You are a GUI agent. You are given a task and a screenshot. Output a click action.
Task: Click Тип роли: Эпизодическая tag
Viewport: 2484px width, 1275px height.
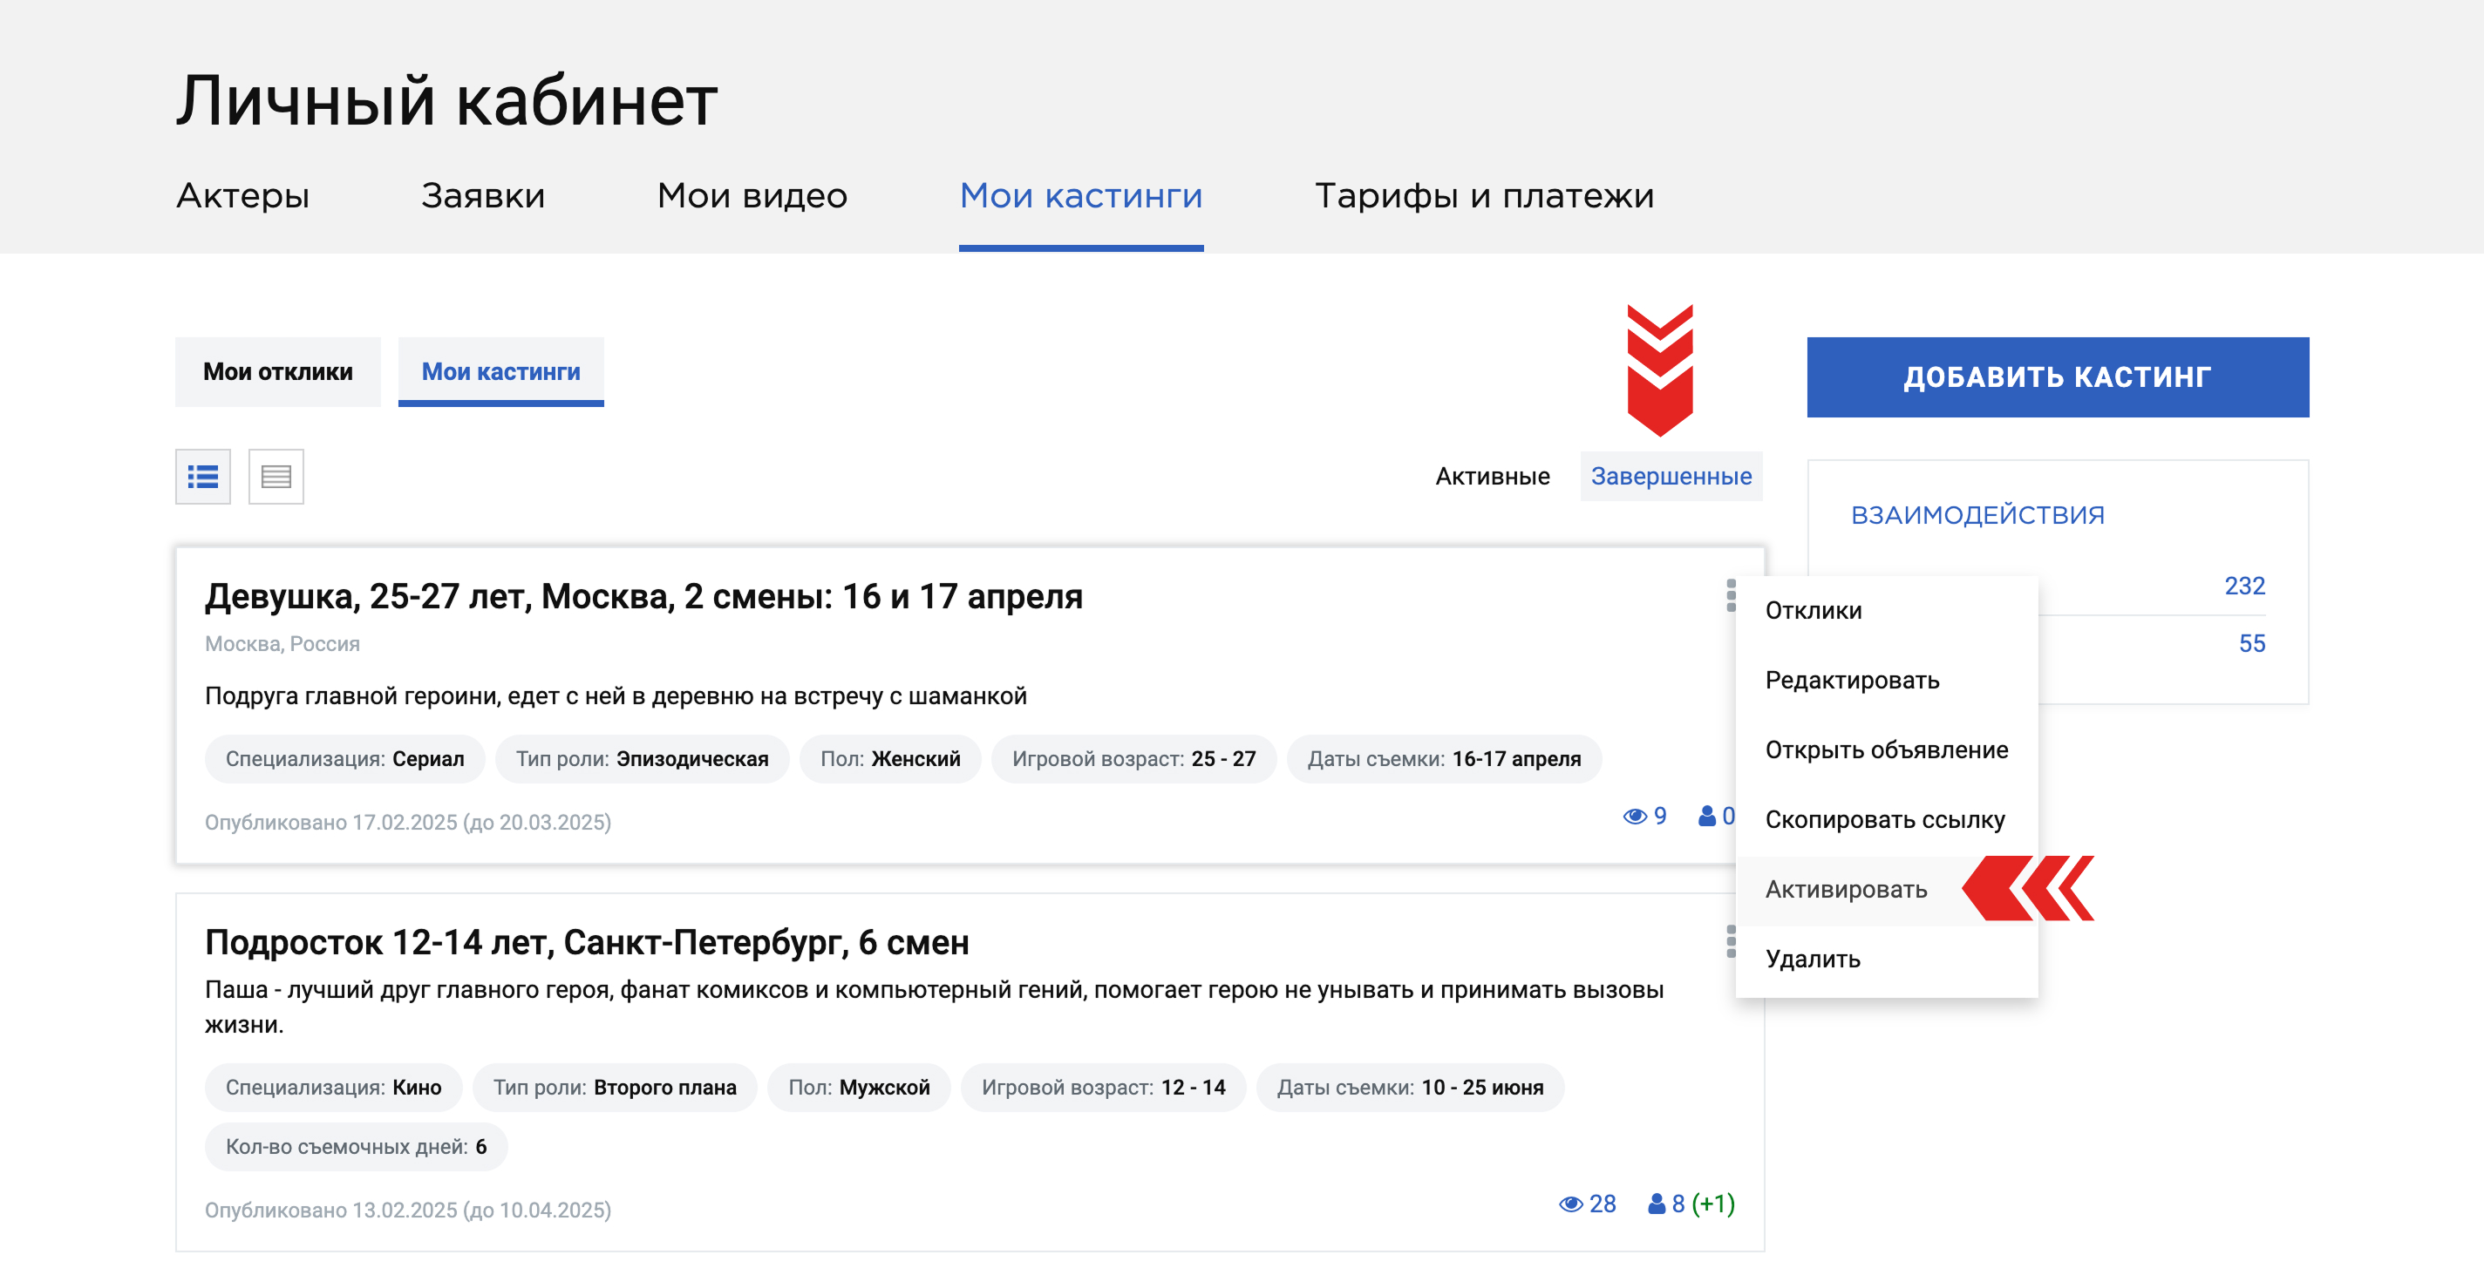(x=643, y=759)
